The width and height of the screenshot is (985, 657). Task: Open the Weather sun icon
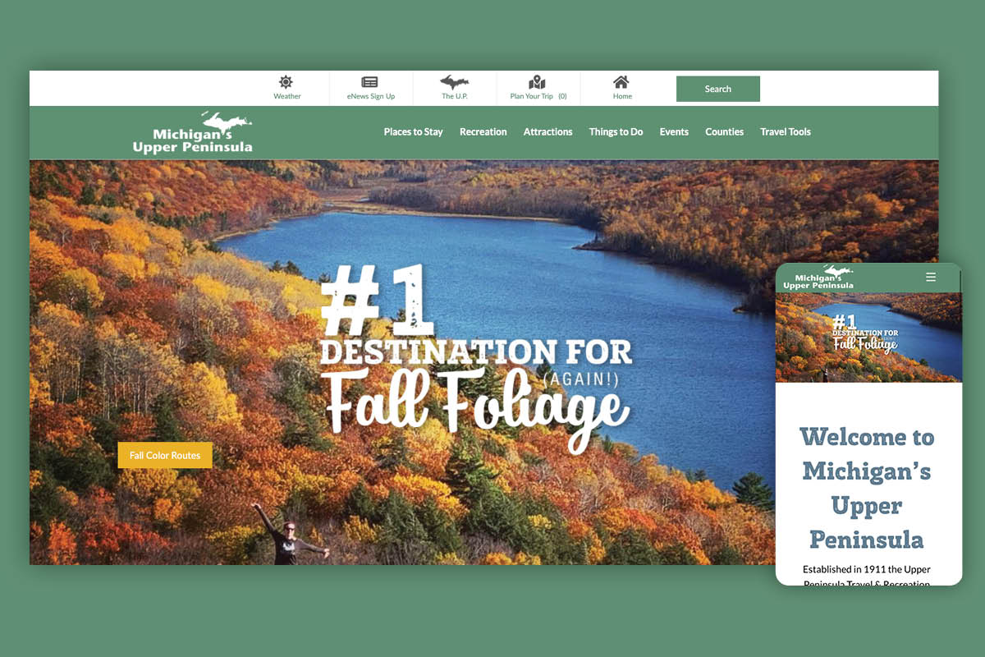point(286,82)
